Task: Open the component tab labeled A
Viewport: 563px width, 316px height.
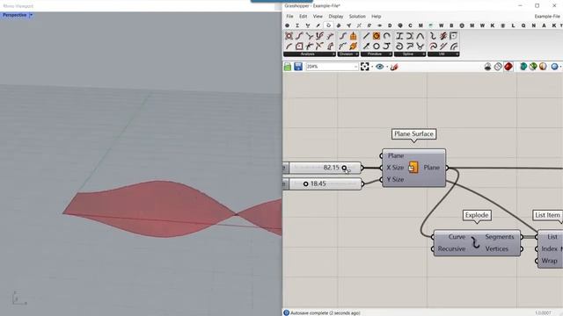Action: pyautogui.click(x=544, y=25)
